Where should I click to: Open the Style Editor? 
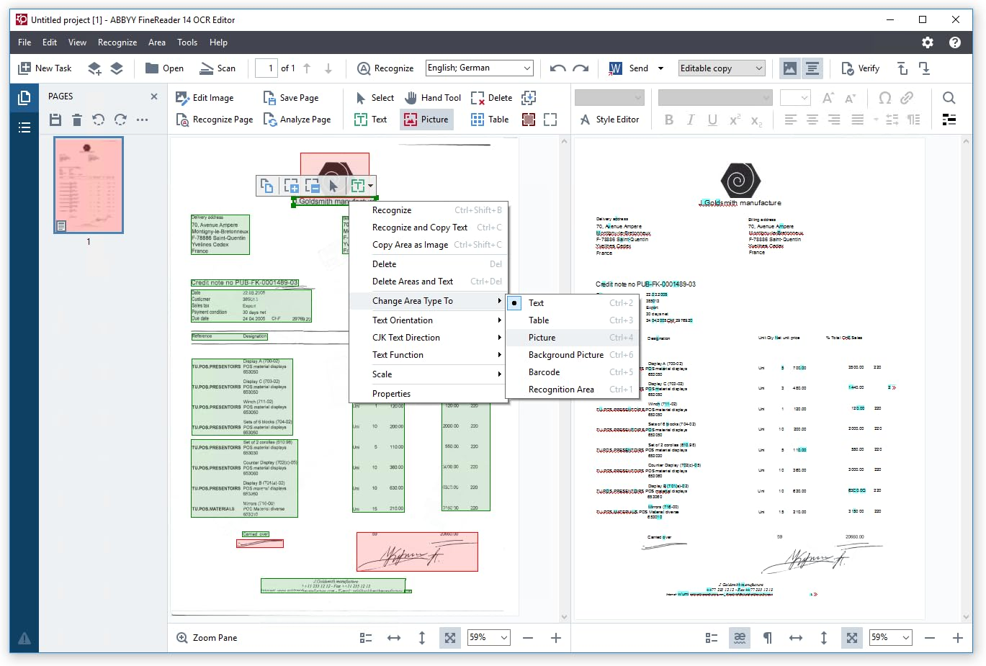click(x=609, y=120)
